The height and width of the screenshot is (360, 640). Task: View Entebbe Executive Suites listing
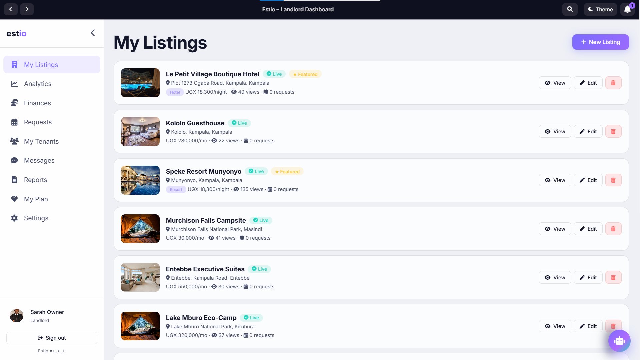pyautogui.click(x=555, y=278)
